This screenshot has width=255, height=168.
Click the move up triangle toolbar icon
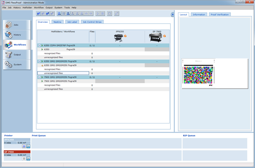(x=86, y=14)
